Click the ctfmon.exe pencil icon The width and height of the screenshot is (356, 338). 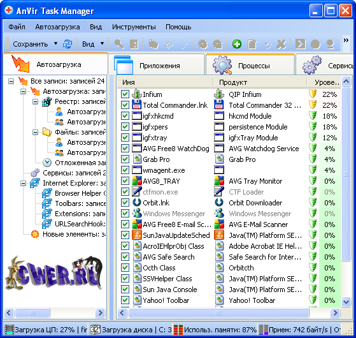[137, 191]
